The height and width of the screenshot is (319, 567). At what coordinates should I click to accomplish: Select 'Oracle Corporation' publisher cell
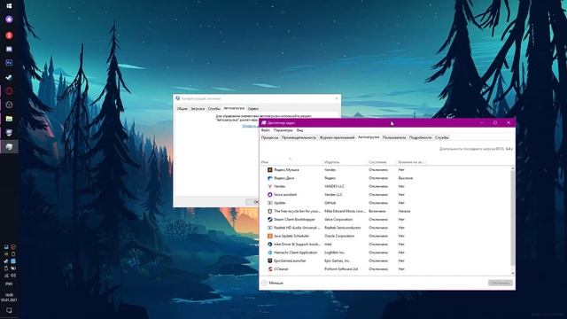(339, 236)
